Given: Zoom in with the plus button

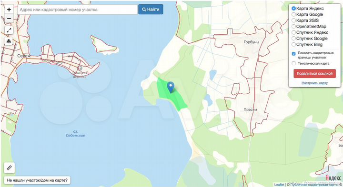Looking at the screenshot, I should pos(9,10).
